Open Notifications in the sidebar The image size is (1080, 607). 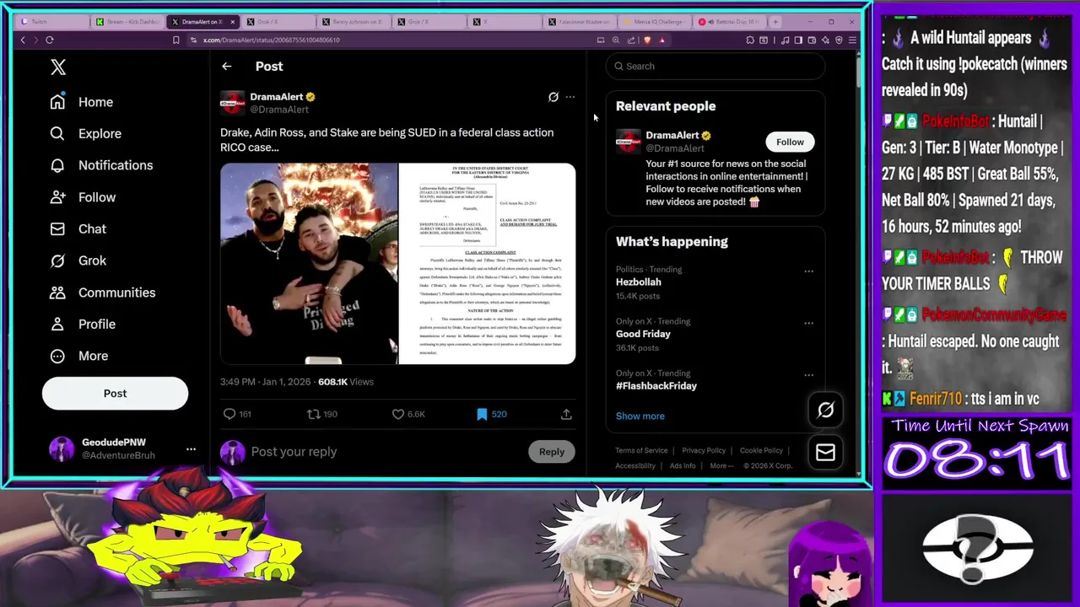(101, 165)
